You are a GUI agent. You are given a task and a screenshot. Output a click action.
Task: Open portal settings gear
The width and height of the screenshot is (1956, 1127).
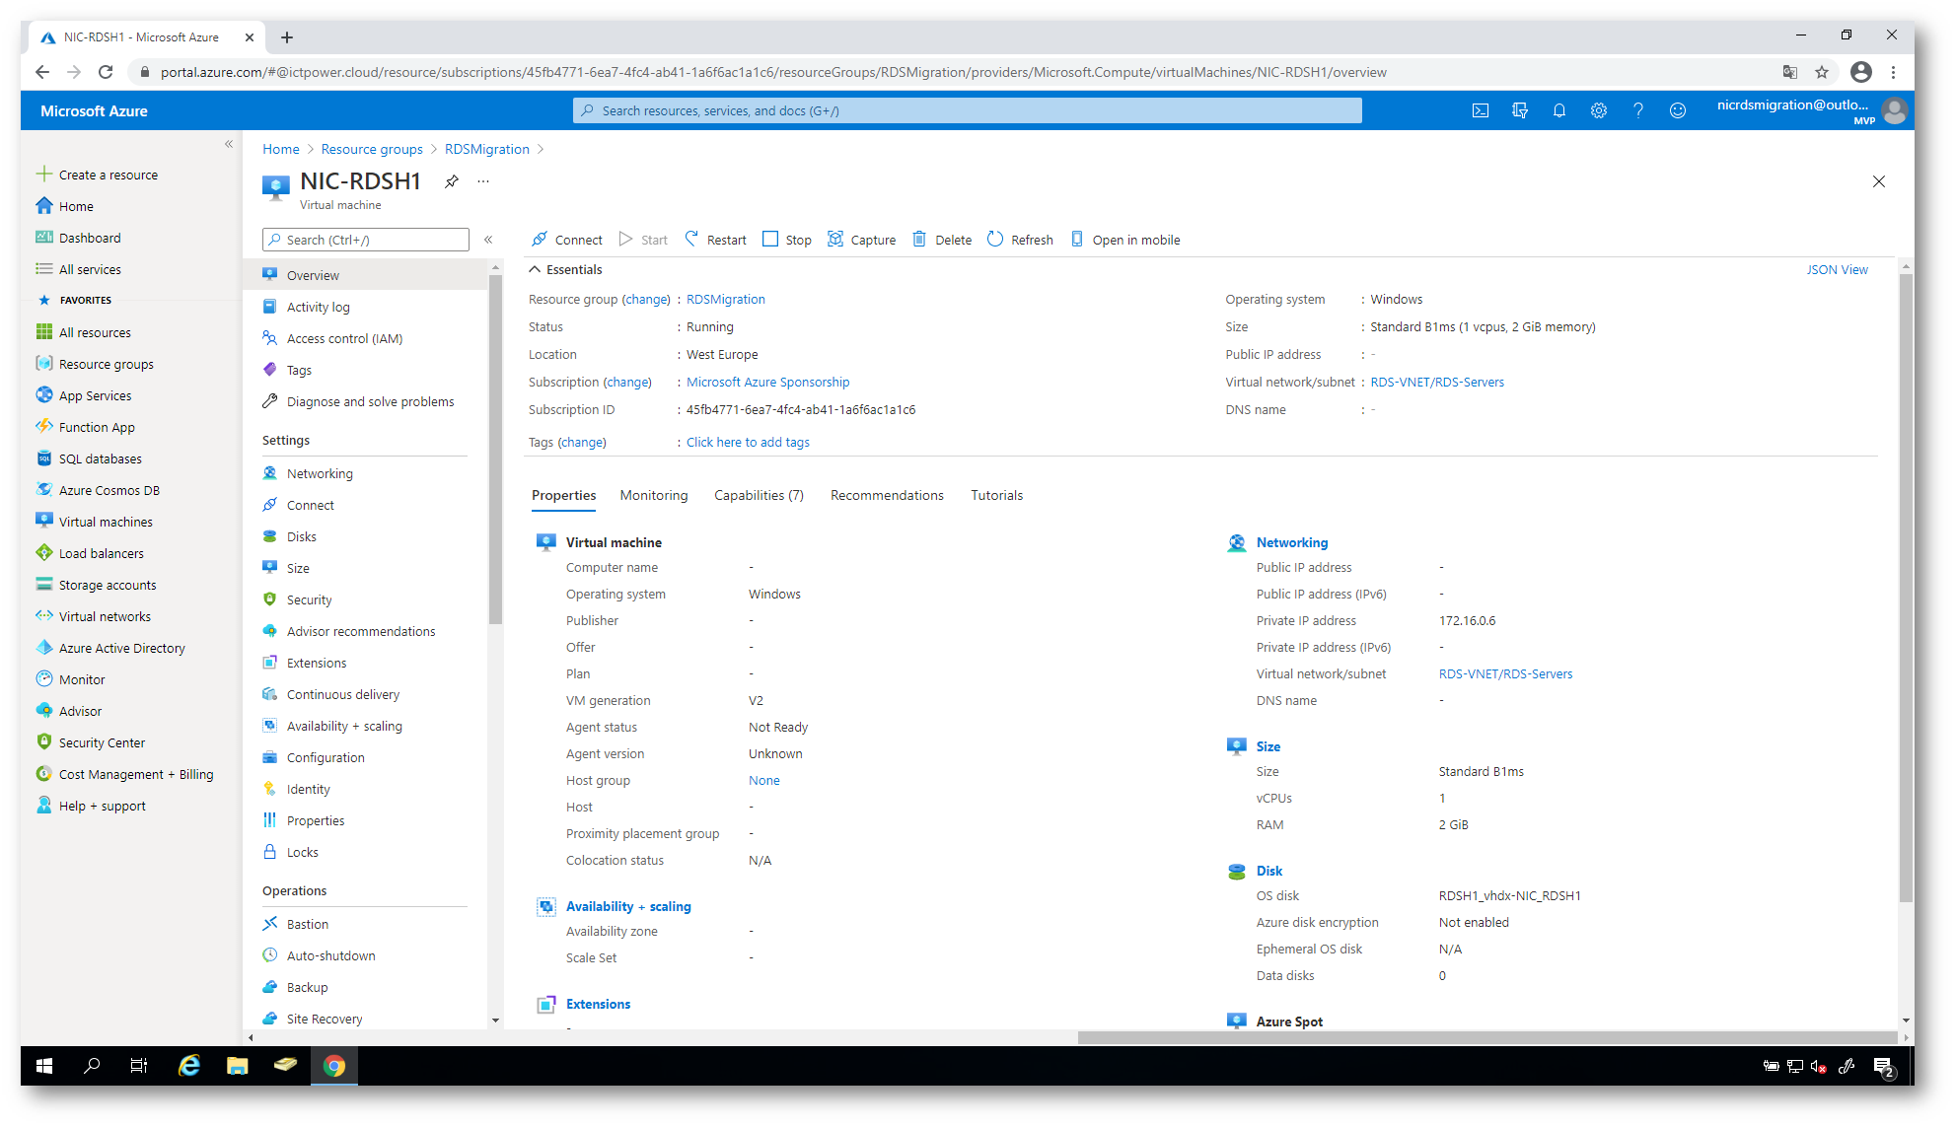click(1599, 111)
